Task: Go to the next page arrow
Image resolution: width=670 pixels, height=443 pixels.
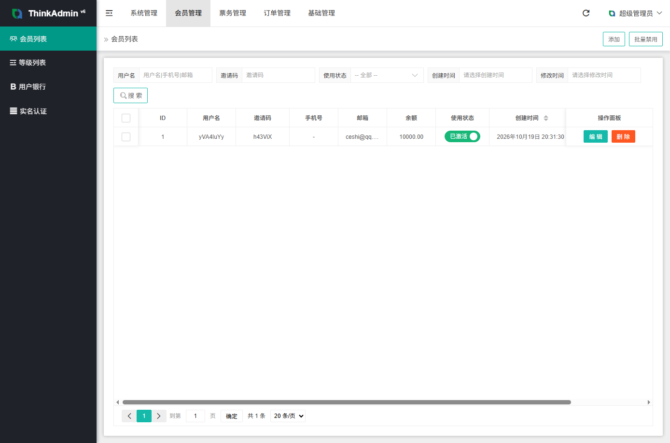Action: click(x=159, y=416)
